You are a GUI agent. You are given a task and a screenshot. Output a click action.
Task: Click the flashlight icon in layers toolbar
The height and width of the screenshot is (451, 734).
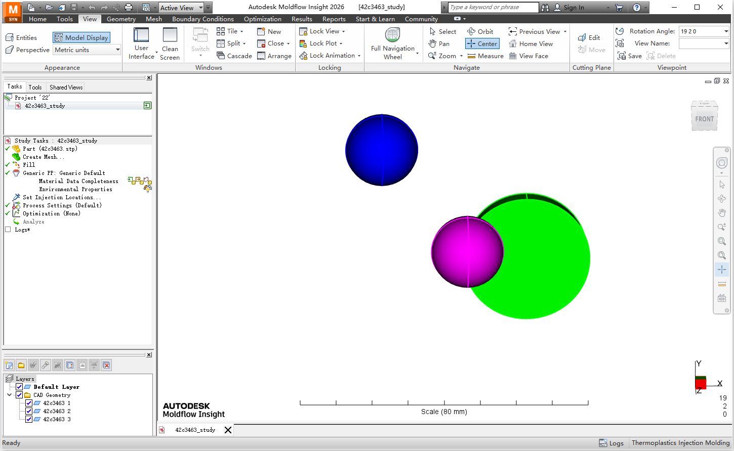(x=46, y=365)
